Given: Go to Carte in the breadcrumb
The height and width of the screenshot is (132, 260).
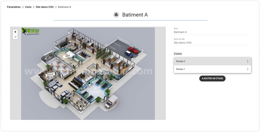Looking at the screenshot, I should point(28,7).
